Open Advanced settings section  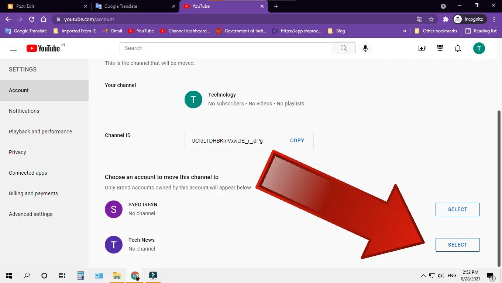click(44, 214)
